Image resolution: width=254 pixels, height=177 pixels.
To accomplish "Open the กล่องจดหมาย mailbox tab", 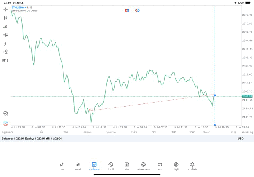I will coord(143,166).
